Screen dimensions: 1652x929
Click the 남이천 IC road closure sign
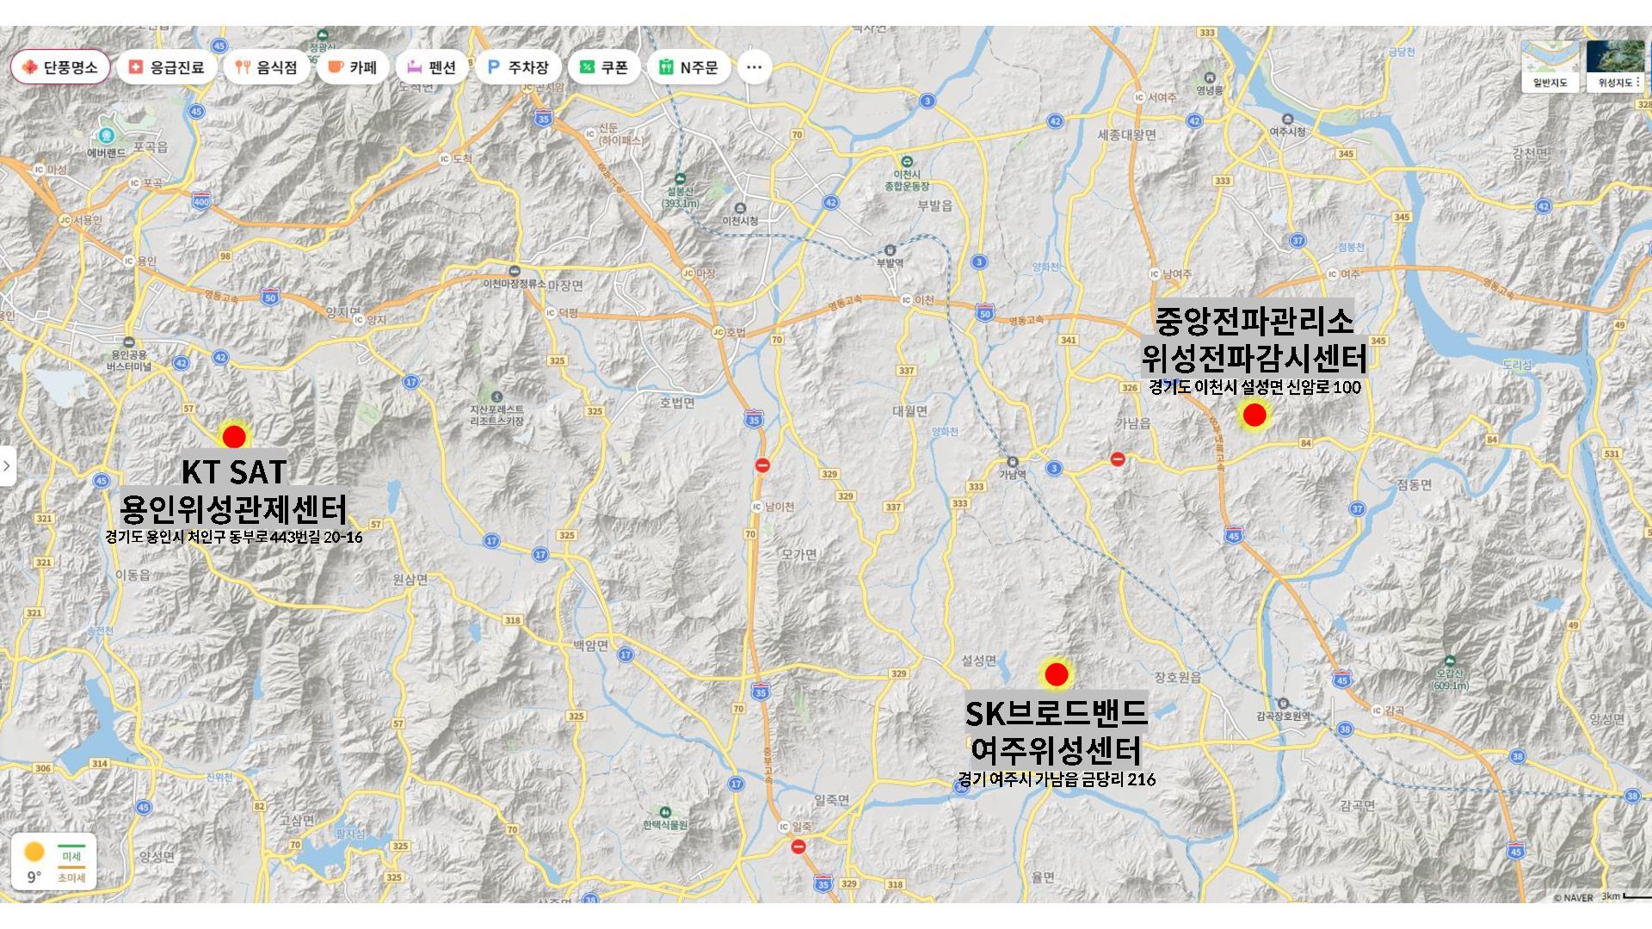pos(762,465)
